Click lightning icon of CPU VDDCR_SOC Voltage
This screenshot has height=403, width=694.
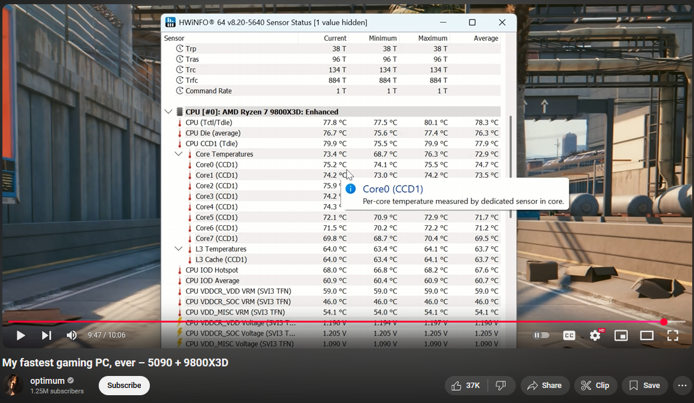point(180,333)
